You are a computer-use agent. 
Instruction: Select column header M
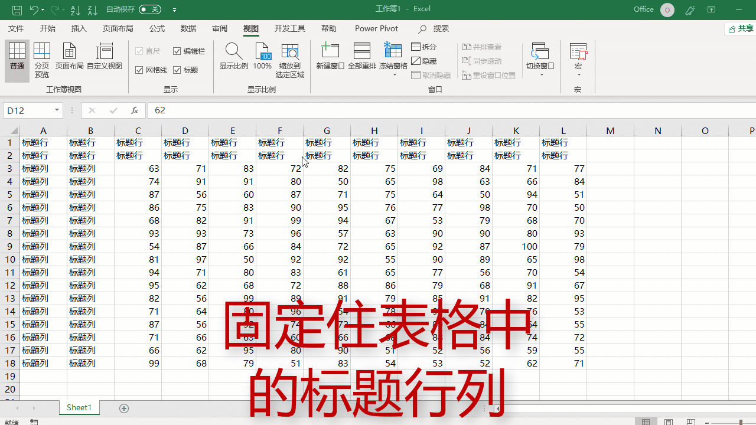coord(610,130)
